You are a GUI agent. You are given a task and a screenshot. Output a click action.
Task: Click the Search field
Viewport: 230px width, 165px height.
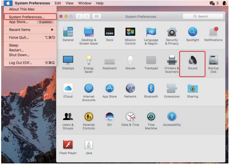(x=203, y=16)
